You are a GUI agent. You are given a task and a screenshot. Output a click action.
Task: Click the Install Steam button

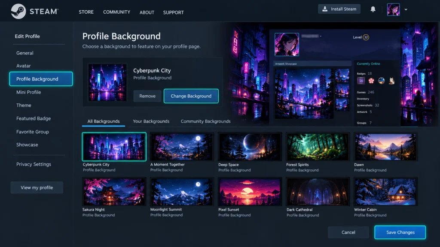click(x=339, y=9)
